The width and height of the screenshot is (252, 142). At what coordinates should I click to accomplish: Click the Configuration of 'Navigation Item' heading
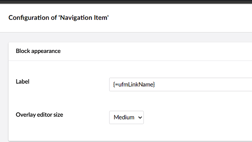[58, 18]
